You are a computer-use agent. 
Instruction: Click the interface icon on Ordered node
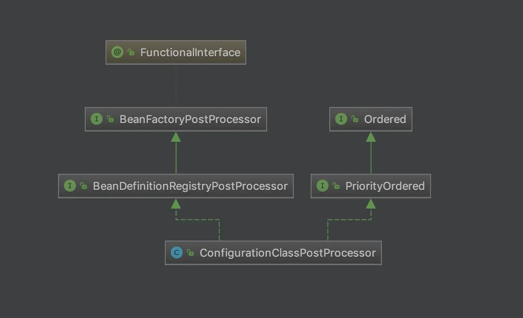pos(341,119)
